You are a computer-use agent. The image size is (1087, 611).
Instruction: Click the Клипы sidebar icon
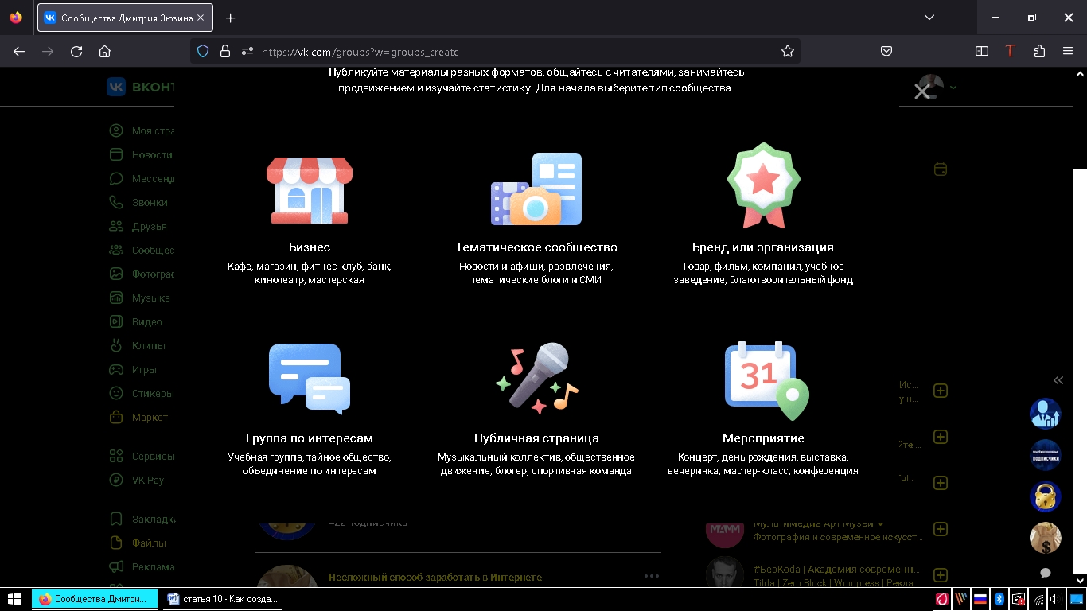tap(116, 345)
